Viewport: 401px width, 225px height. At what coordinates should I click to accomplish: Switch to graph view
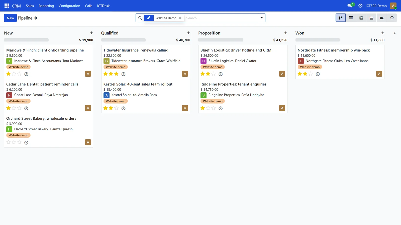382,18
